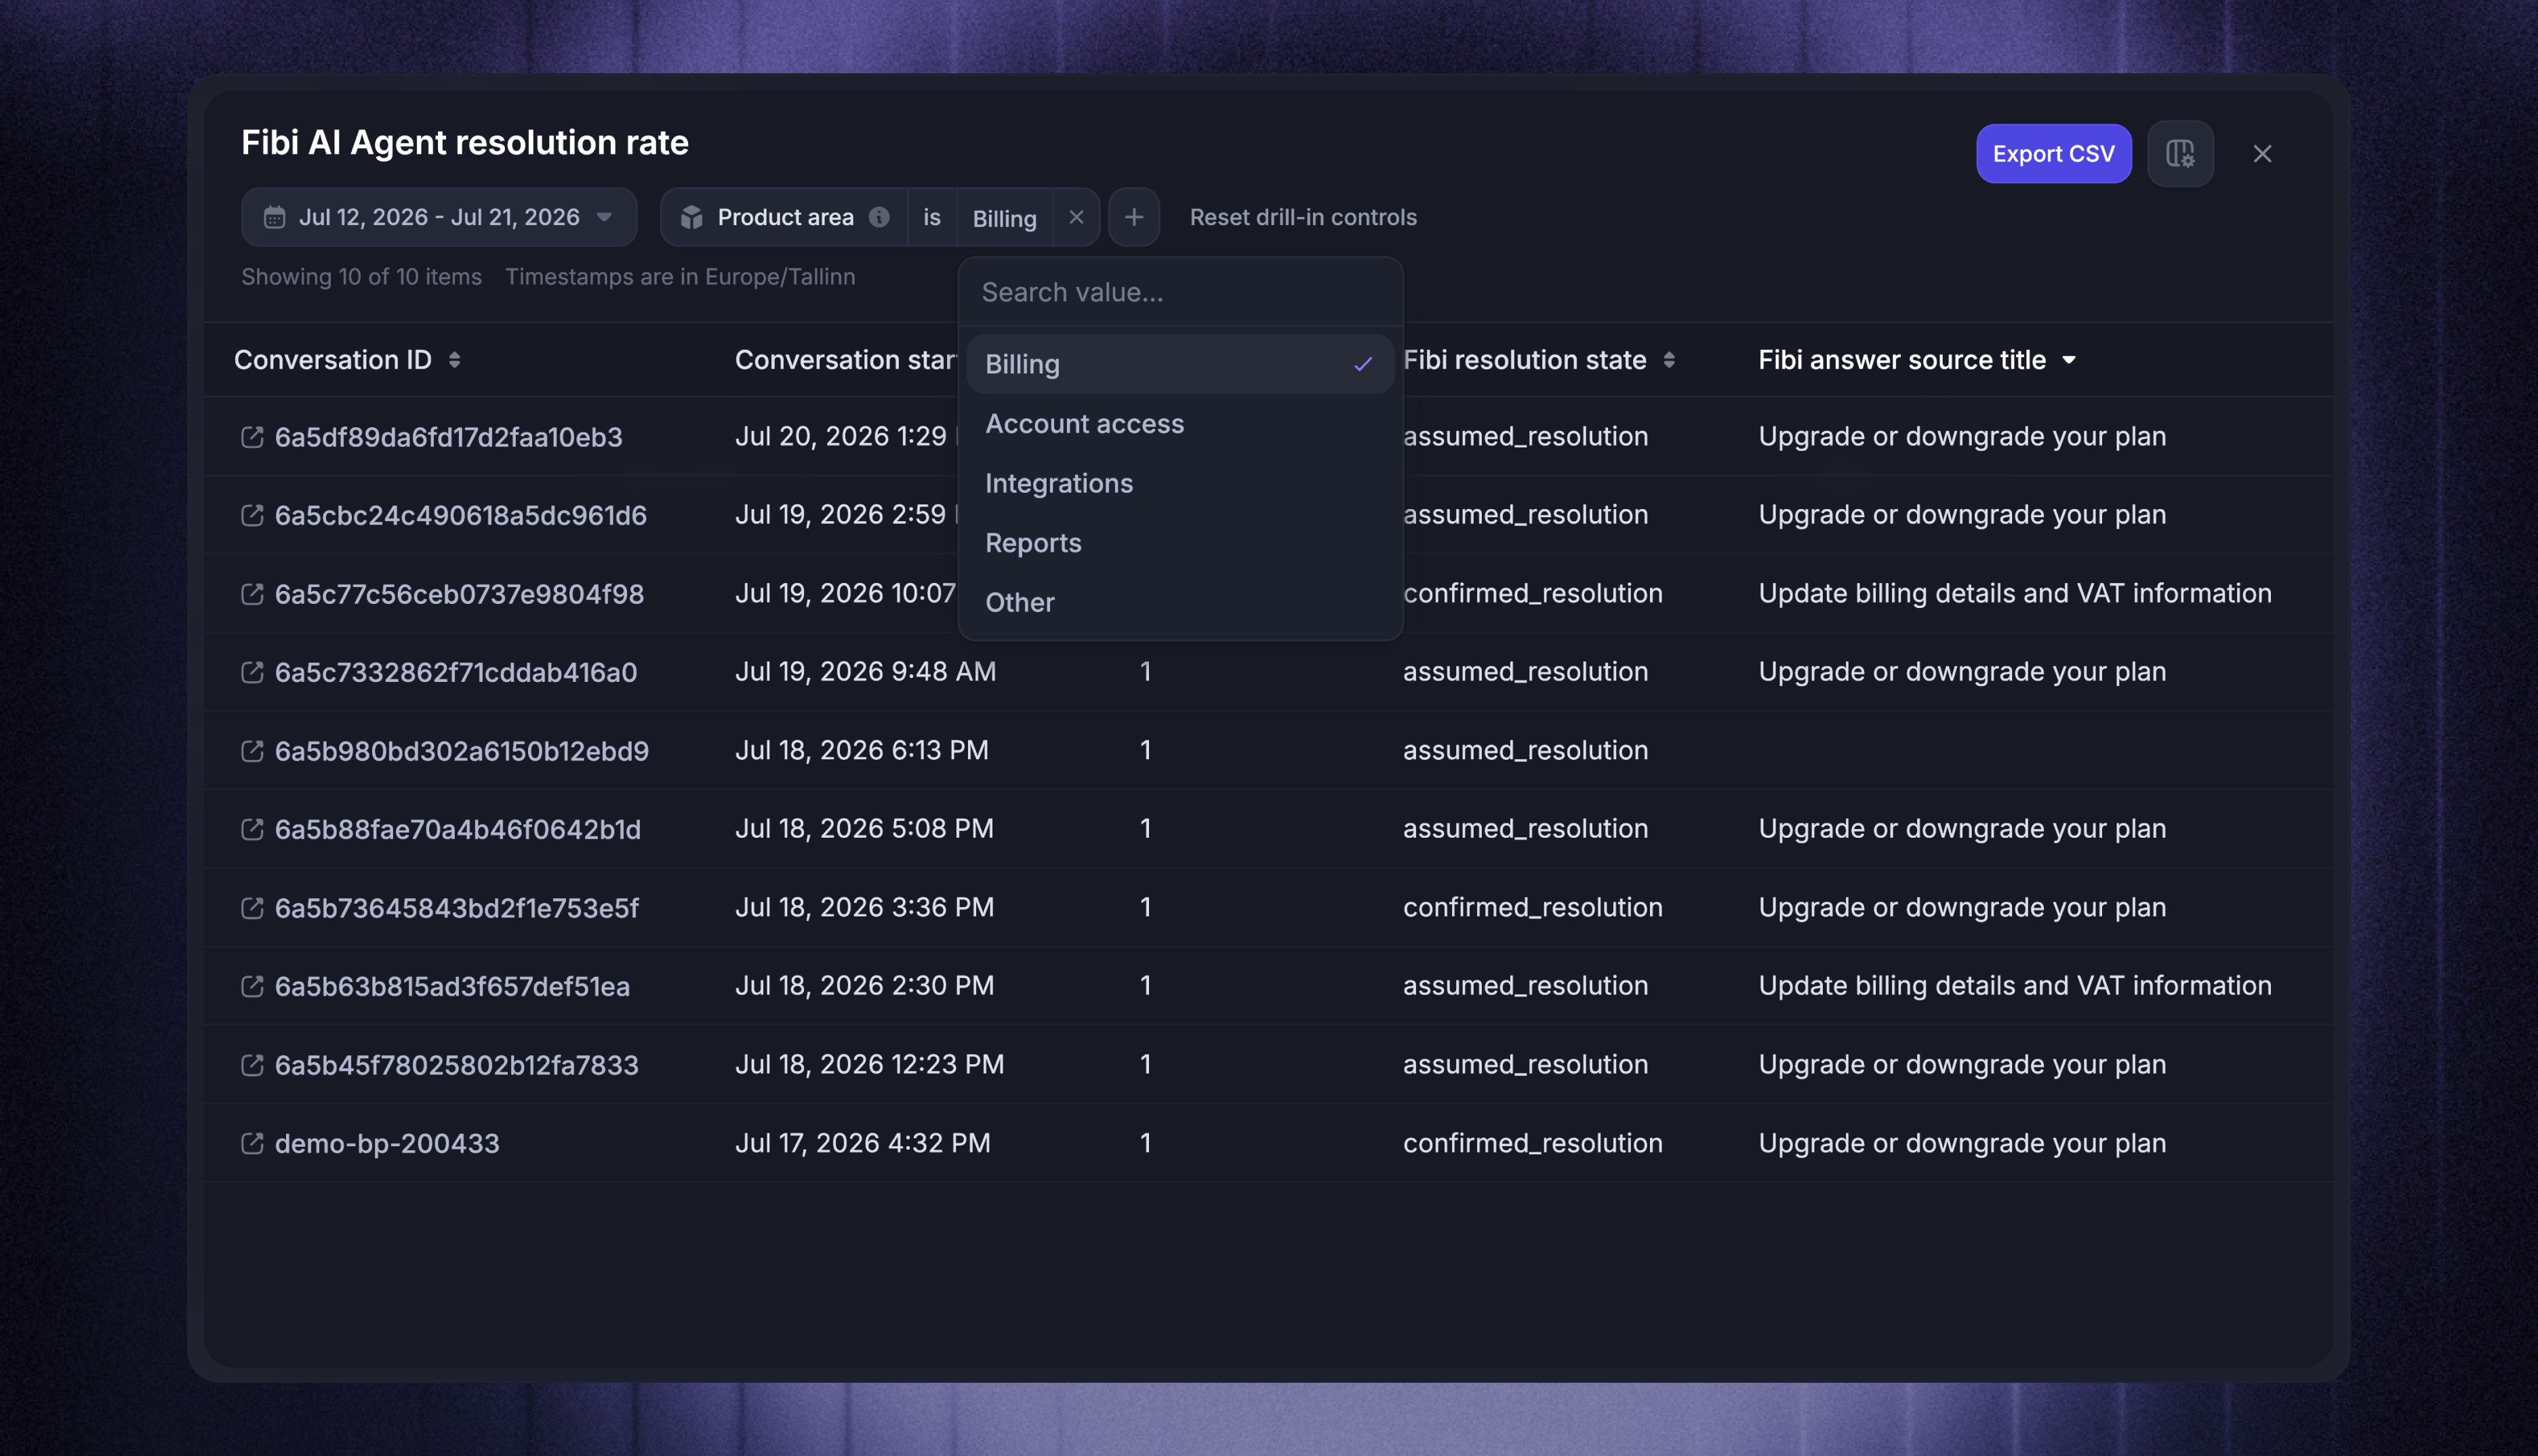Select Account access option
The image size is (2538, 1456).
(1180, 424)
